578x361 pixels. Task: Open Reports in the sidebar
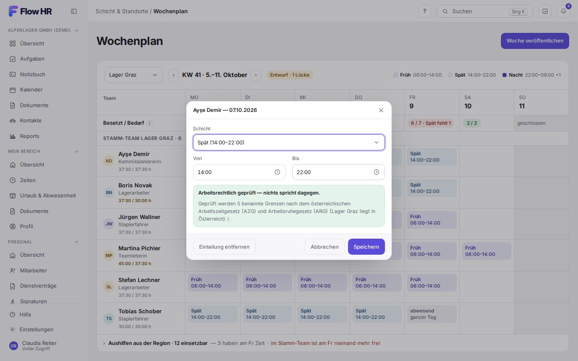pyautogui.click(x=44, y=136)
